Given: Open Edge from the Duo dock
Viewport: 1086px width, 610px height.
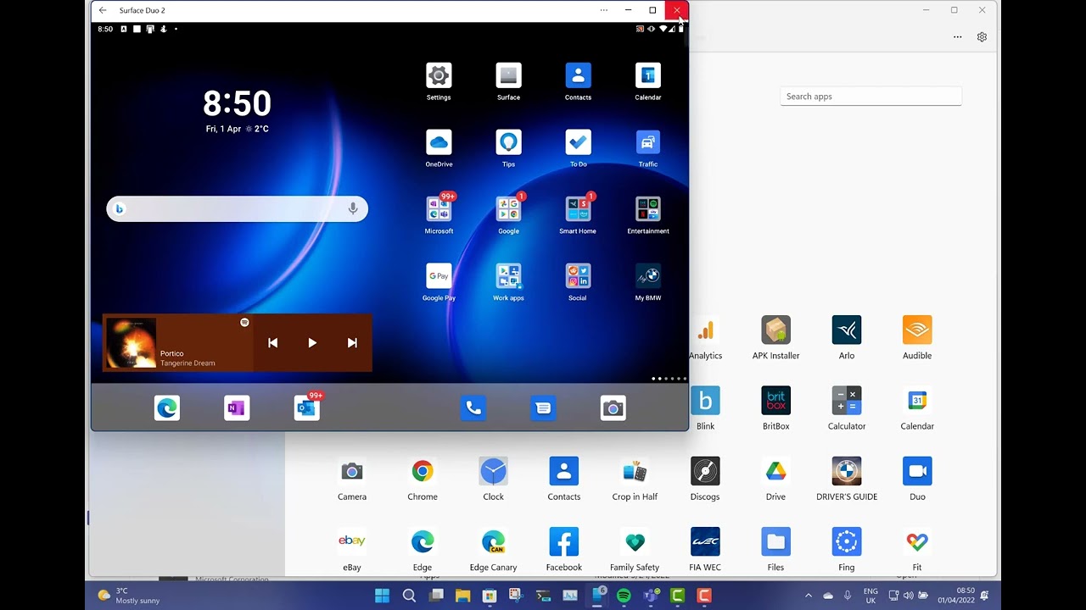Looking at the screenshot, I should coord(167,408).
